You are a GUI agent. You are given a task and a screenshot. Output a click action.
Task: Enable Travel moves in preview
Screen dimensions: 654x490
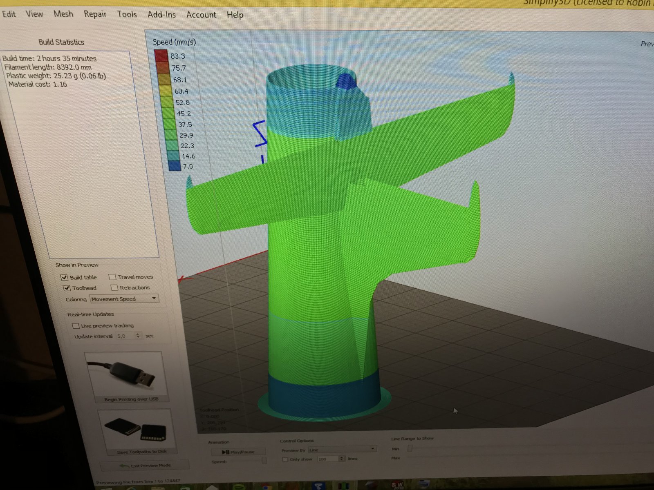click(112, 277)
